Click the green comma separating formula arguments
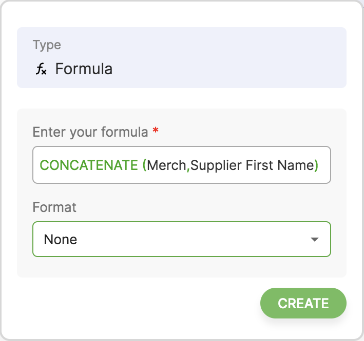Viewport: 364px width, 341px height. click(x=188, y=166)
